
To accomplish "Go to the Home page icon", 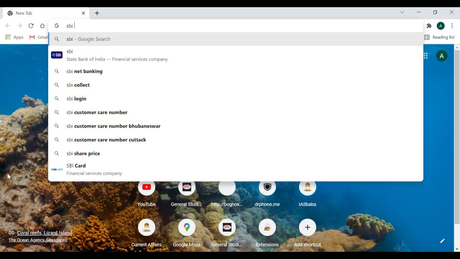I will 42,26.
